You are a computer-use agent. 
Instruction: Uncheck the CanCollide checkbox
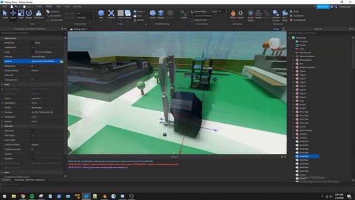(33, 140)
